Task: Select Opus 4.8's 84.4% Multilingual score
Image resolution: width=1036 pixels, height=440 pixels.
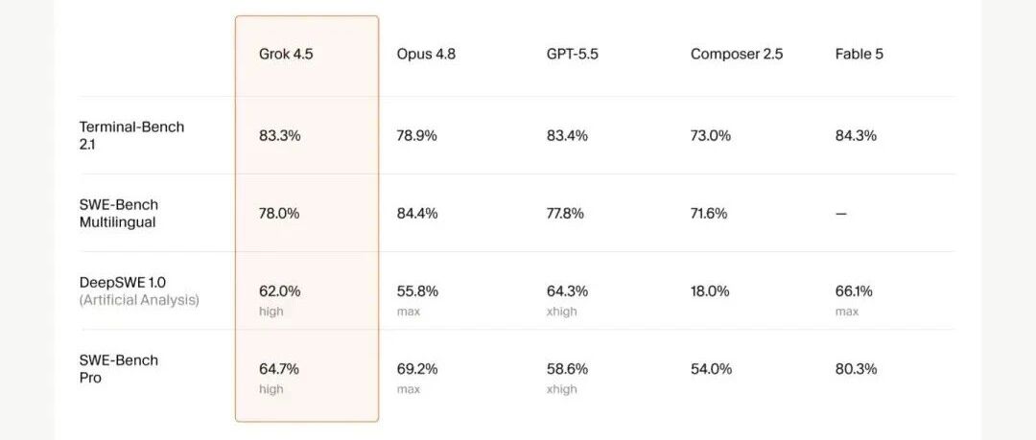Action: (x=417, y=214)
